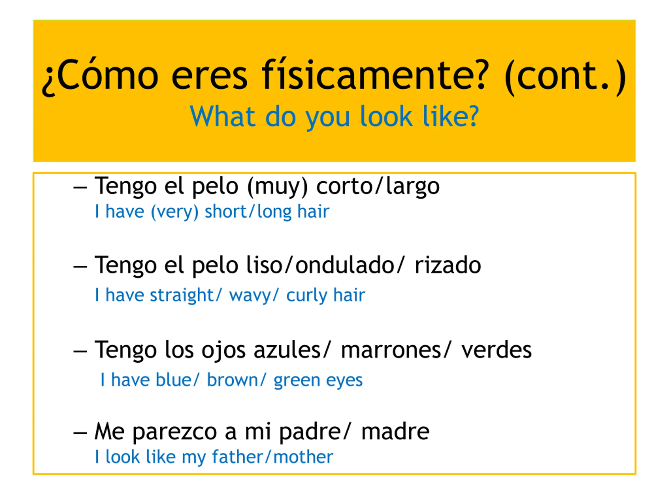Click the line 'Tengo el pelo (muy) corto/largo'
The height and width of the screenshot is (502, 669).
click(267, 186)
